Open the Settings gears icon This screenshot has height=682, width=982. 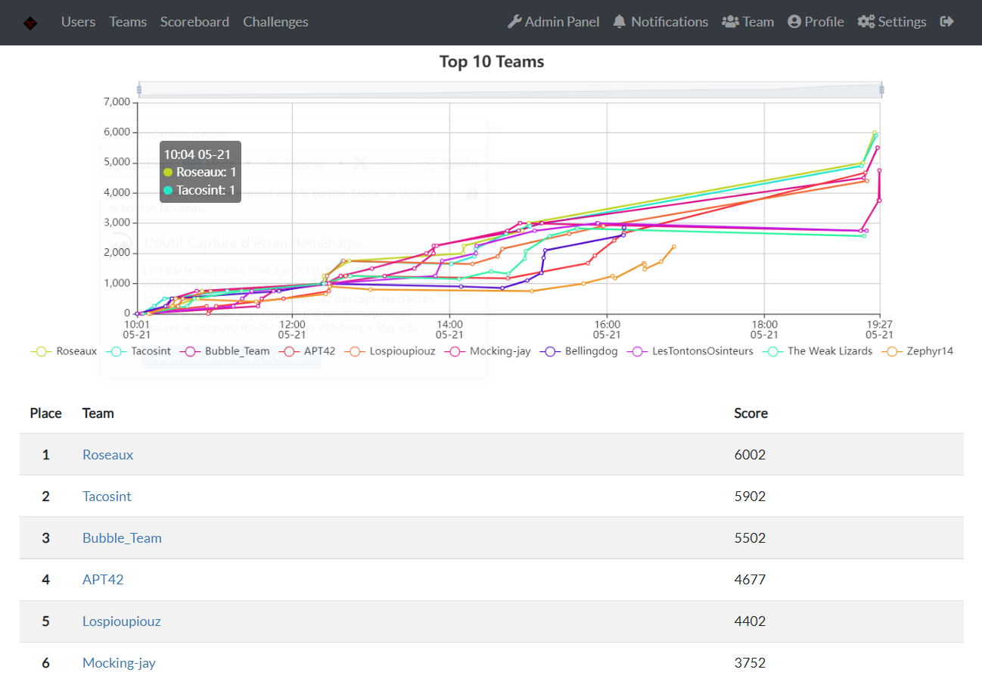[866, 22]
